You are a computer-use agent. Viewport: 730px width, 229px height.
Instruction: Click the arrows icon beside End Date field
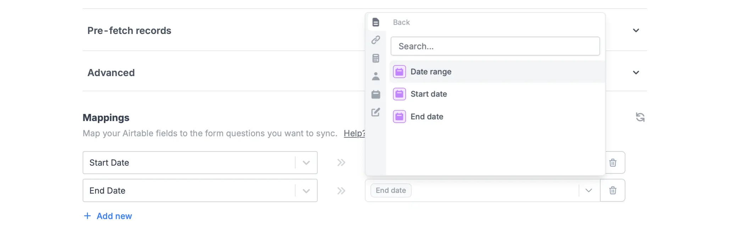point(341,191)
